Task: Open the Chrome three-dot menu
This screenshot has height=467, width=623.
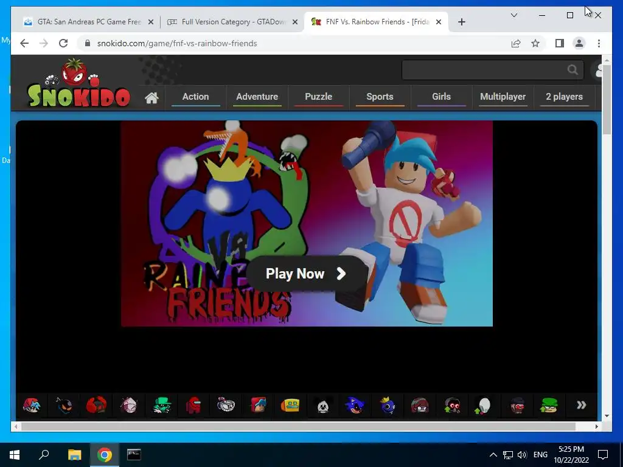Action: [x=599, y=43]
